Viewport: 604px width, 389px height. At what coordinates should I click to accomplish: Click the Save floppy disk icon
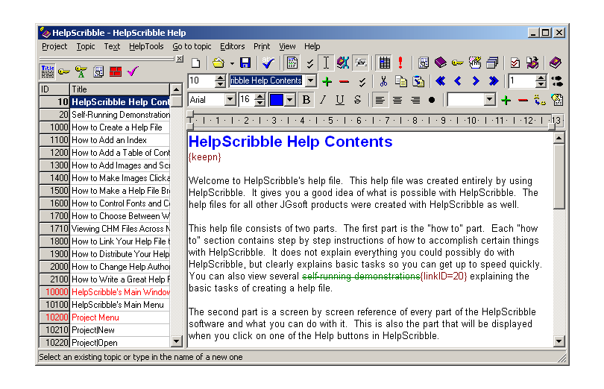(x=245, y=63)
